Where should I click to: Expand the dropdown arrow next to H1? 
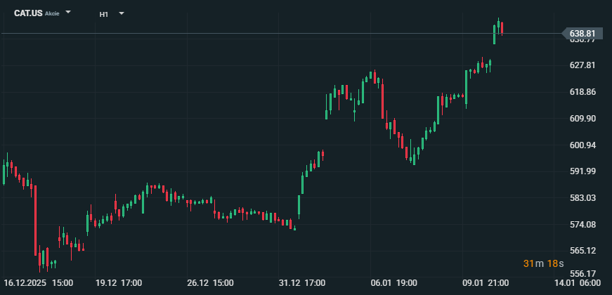[x=122, y=13]
